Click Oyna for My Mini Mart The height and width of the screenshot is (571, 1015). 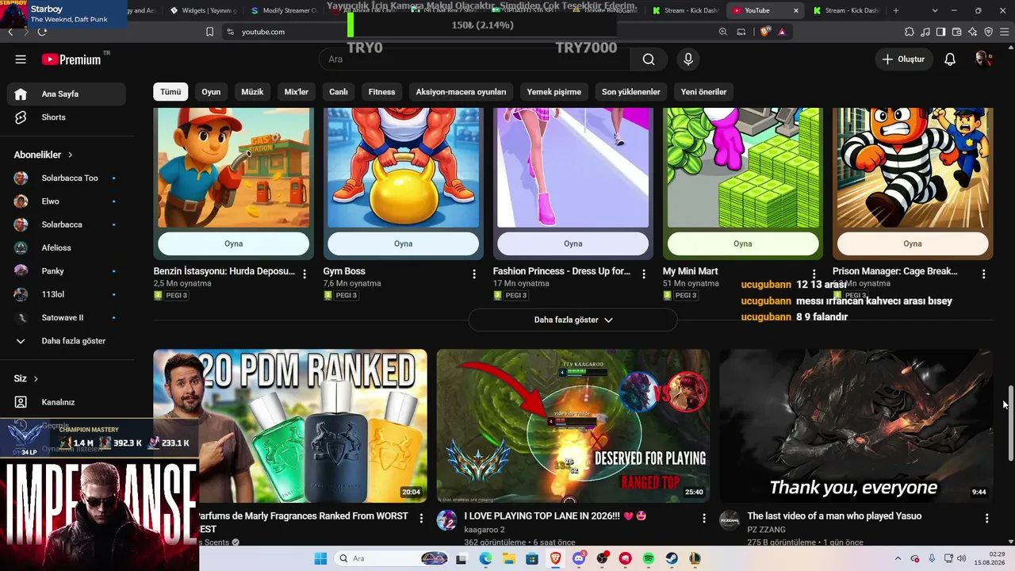pyautogui.click(x=742, y=243)
